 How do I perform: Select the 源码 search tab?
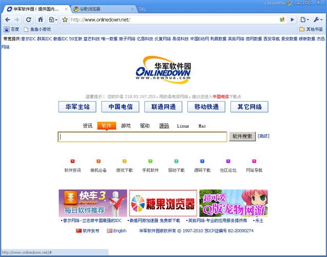point(164,126)
